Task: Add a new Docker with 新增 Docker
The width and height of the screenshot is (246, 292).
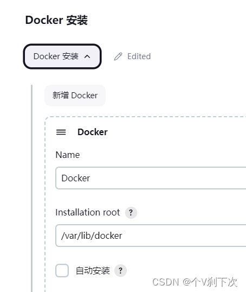Action: point(75,96)
